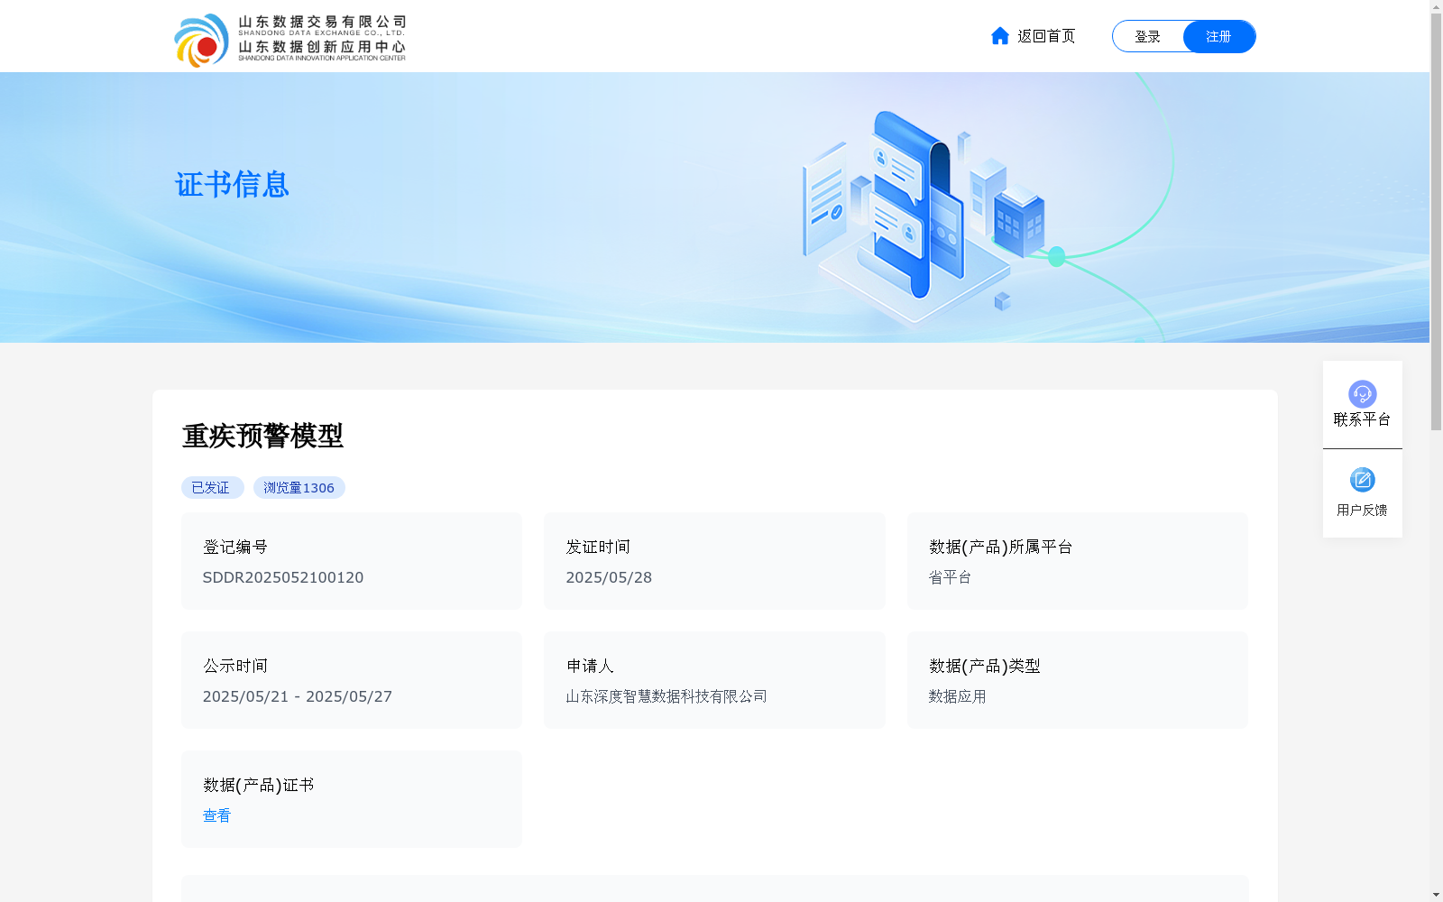
Task: Open the 返回首页 link
Action: [x=1046, y=36]
